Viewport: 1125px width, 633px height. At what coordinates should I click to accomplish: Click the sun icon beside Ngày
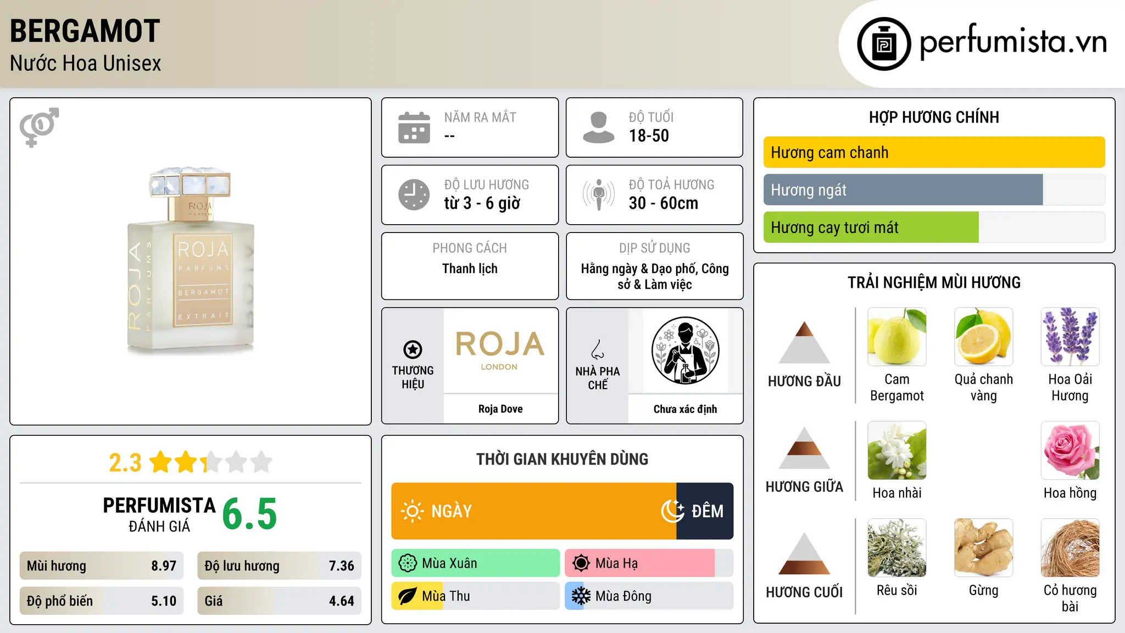click(x=412, y=511)
